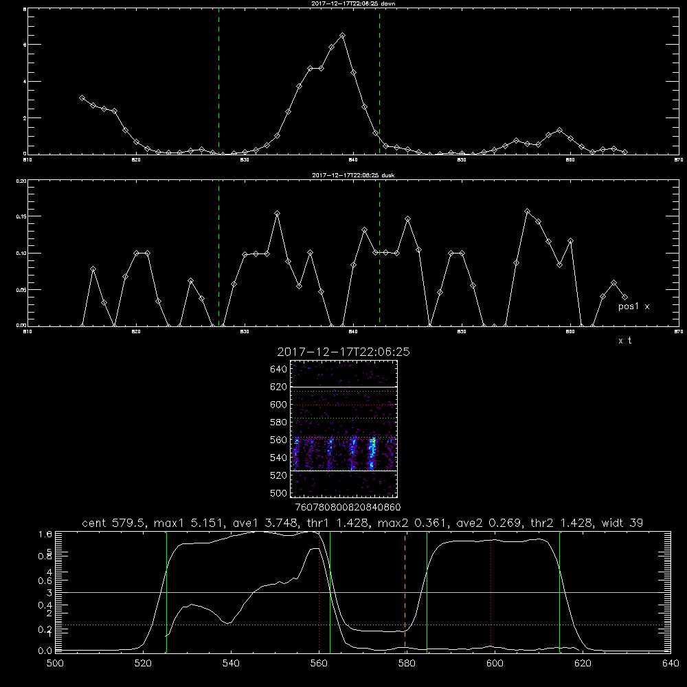Click the dotted horizontal threshold line in bottom plot

[363, 624]
